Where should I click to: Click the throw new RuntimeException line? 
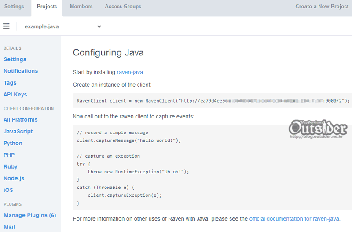[x=138, y=172]
